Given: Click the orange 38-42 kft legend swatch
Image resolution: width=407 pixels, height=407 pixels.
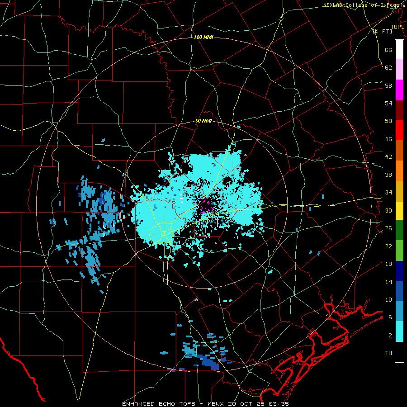Looking at the screenshot, I should coord(399,171).
